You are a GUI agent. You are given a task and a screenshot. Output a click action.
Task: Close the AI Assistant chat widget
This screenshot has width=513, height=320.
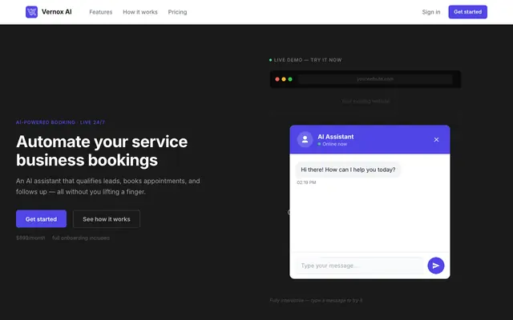tap(436, 140)
